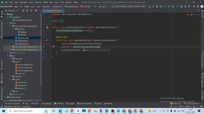Screen dimensions: 204x114
Task: Click the Stop square button in toolbar
Action: [x=177, y=6]
